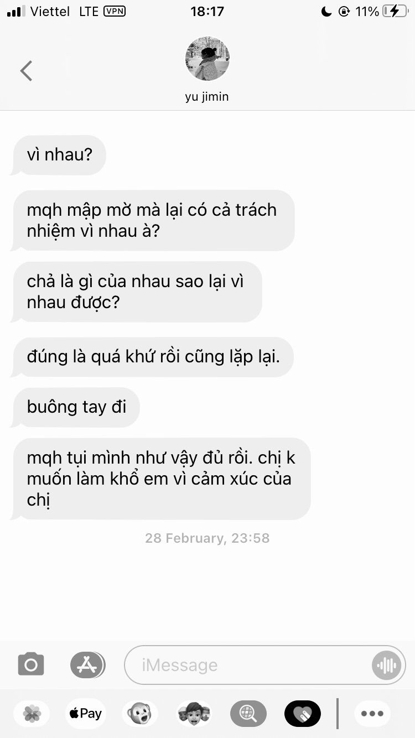The height and width of the screenshot is (738, 415).
Task: Open the monkey Animoji icon
Action: tap(139, 714)
